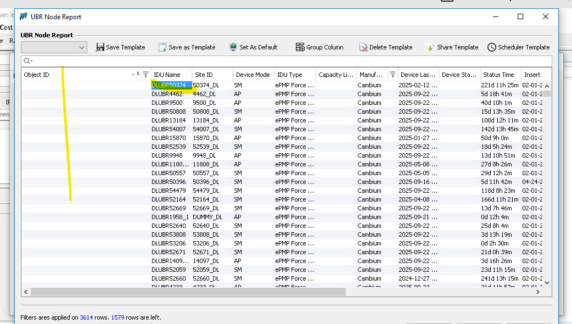Screen dimensions: 572x324
Task: Click the search magnifier icon
Action: 26,61
